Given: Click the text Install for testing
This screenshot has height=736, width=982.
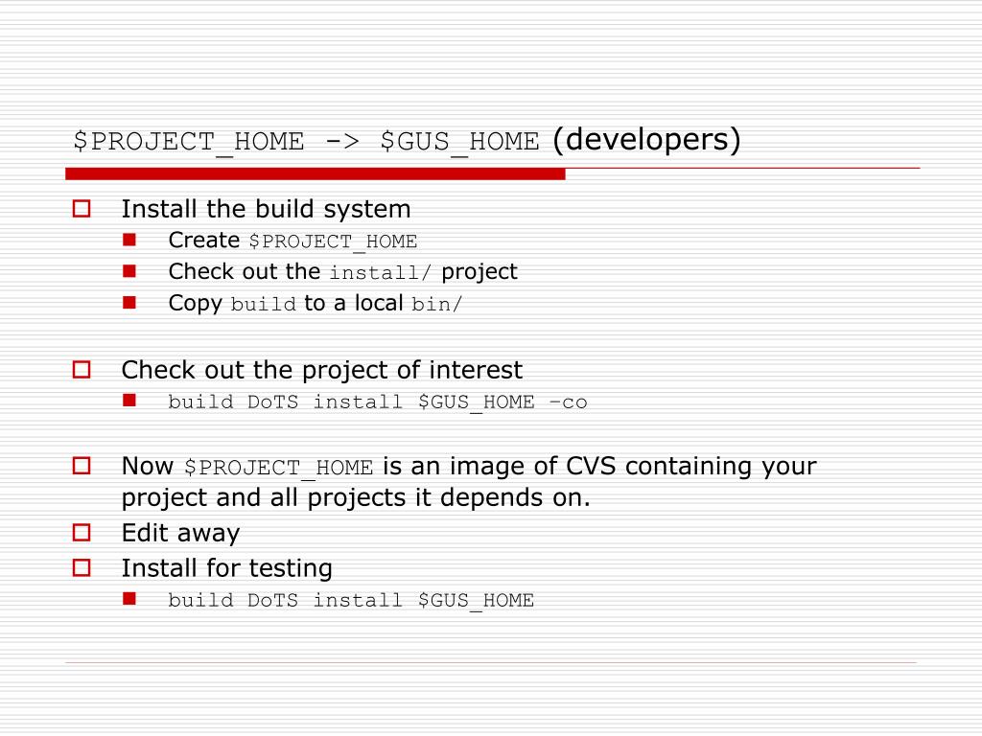Looking at the screenshot, I should [x=226, y=568].
